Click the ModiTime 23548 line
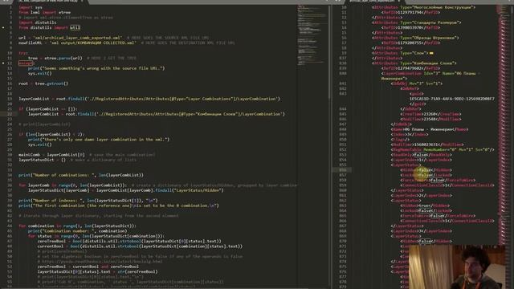Viewport: 514px width, 289px height. tap(430, 120)
